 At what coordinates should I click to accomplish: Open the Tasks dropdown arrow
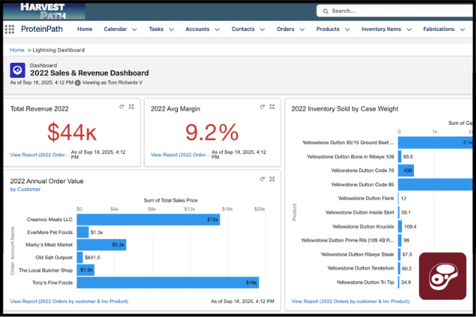[x=171, y=30]
